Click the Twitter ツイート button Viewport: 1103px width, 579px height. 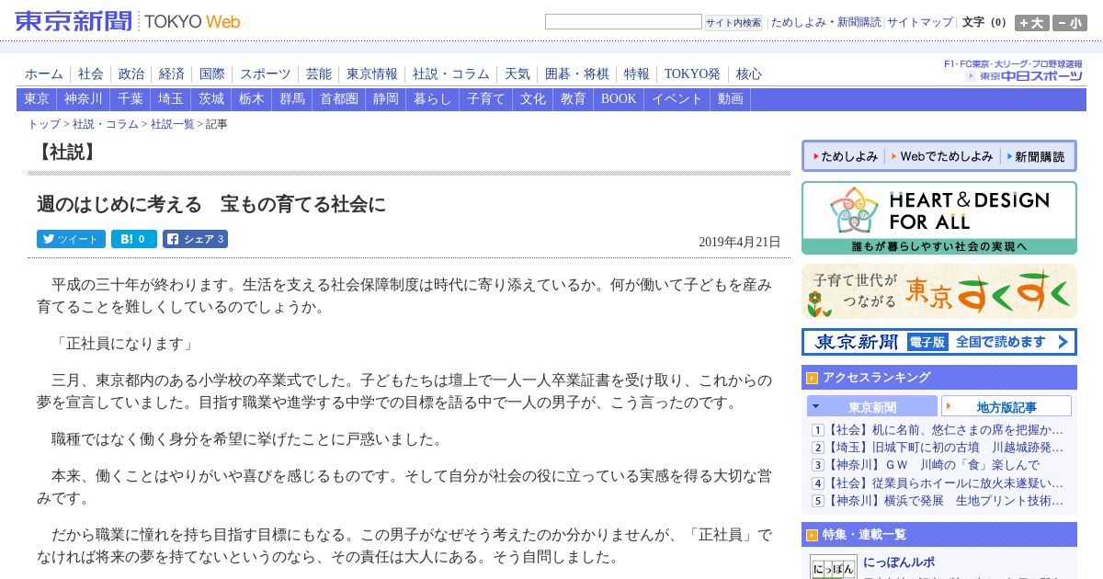pyautogui.click(x=71, y=239)
